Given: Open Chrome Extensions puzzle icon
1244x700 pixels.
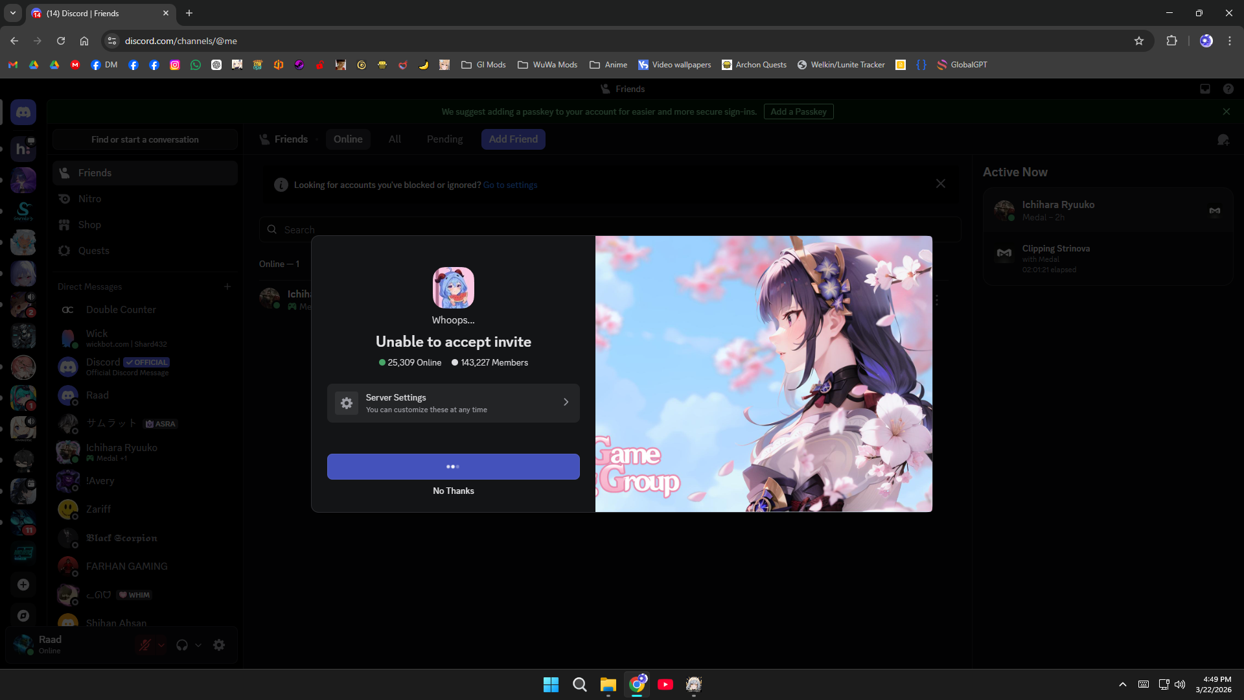Looking at the screenshot, I should tap(1171, 41).
